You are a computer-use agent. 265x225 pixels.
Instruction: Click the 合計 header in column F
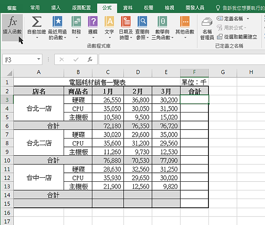[194, 91]
